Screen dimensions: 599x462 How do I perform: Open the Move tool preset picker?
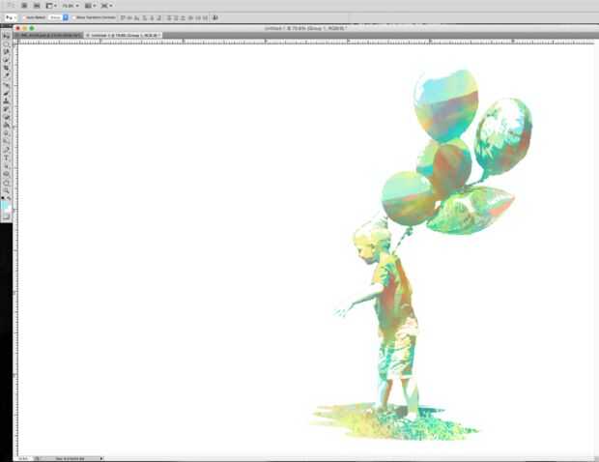click(10, 17)
